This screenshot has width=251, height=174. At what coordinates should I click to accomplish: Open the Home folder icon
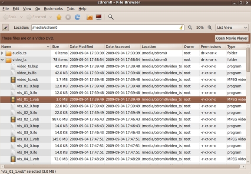point(89,17)
